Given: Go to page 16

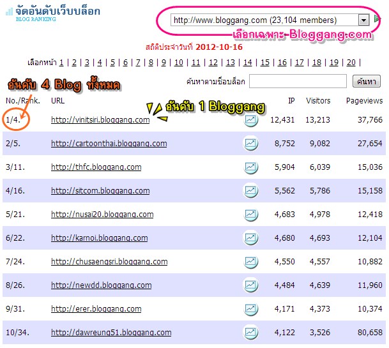Looking at the screenshot, I should 282,63.
